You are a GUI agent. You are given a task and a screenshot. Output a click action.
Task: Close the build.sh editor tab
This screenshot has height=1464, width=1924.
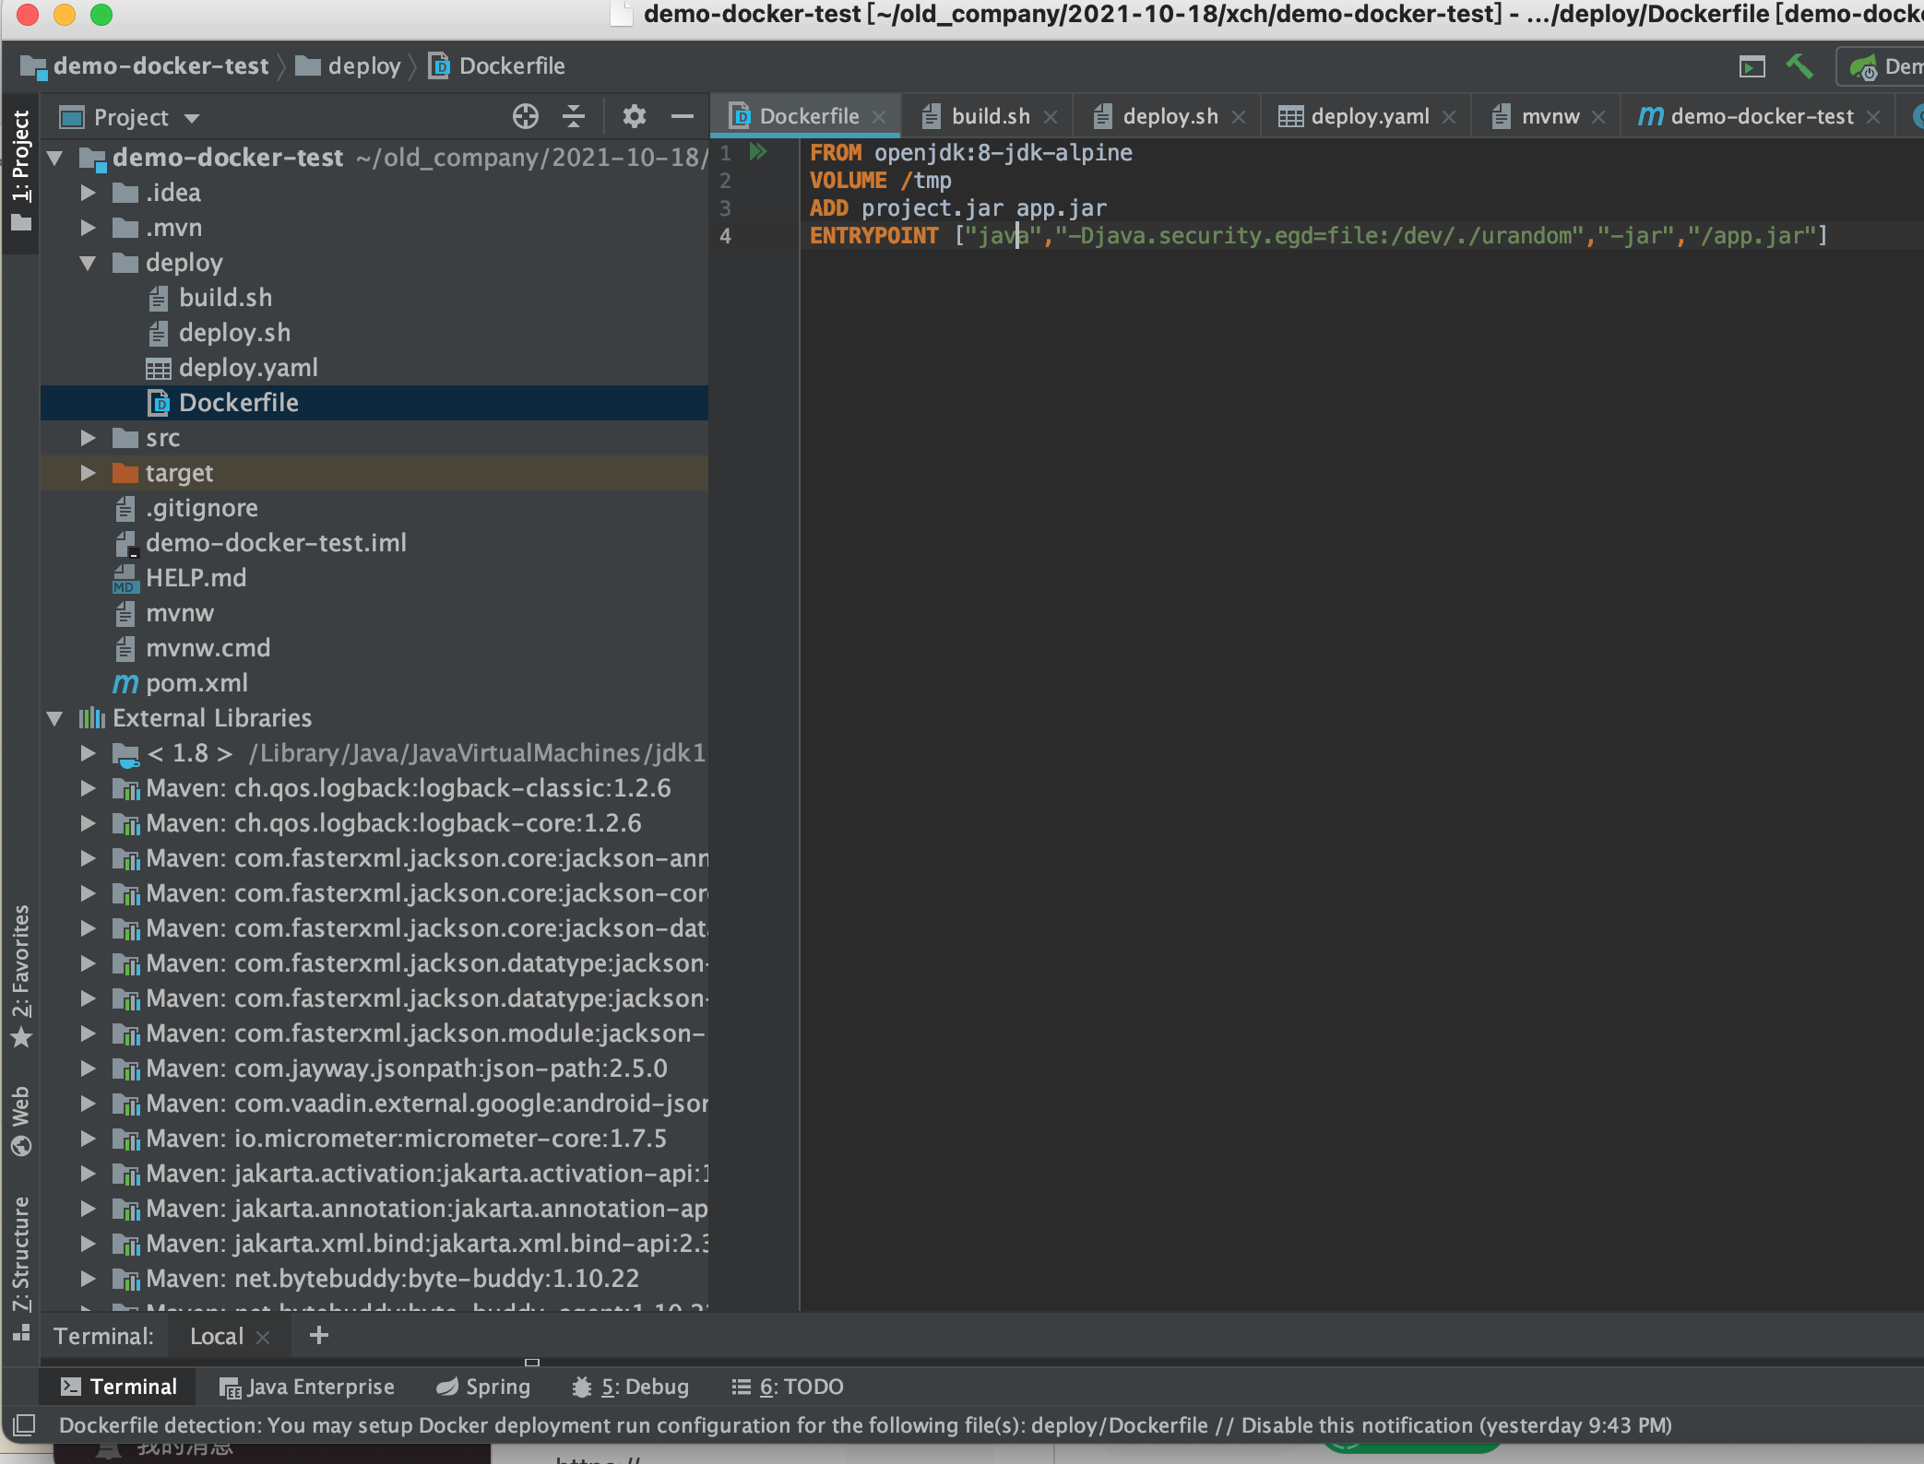1051,117
